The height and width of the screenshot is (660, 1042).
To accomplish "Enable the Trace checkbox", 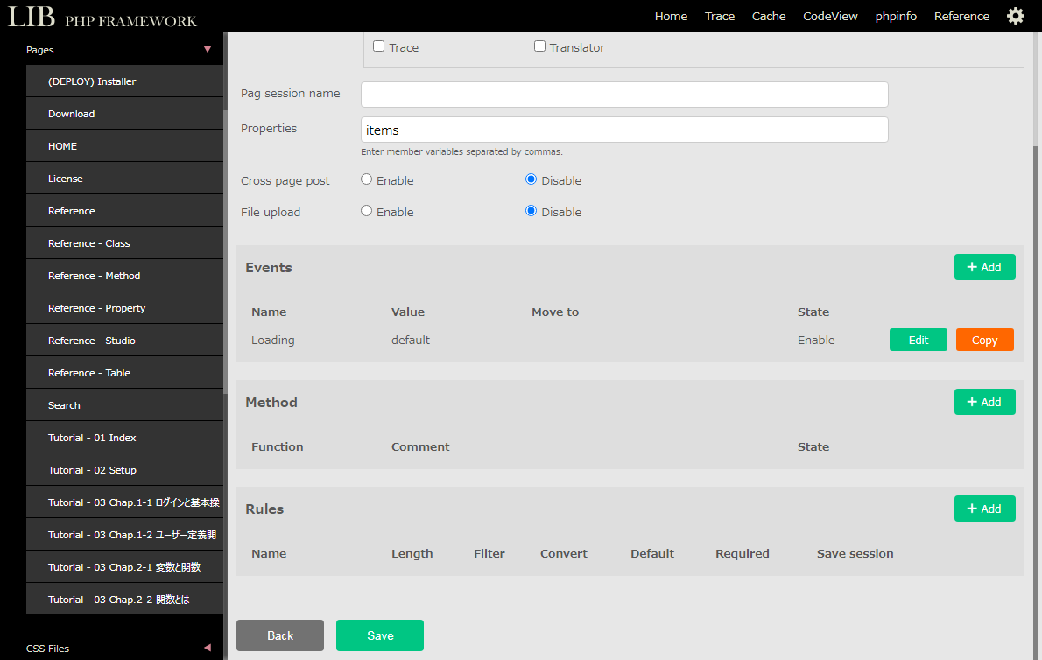I will pos(379,46).
